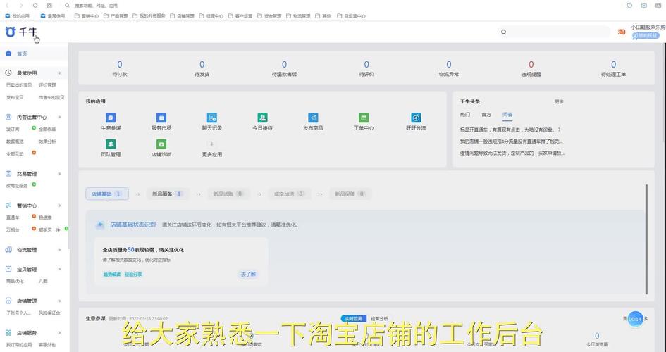Click the 待付款 count
Image resolution: width=666 pixels, height=352 pixels.
(119, 65)
